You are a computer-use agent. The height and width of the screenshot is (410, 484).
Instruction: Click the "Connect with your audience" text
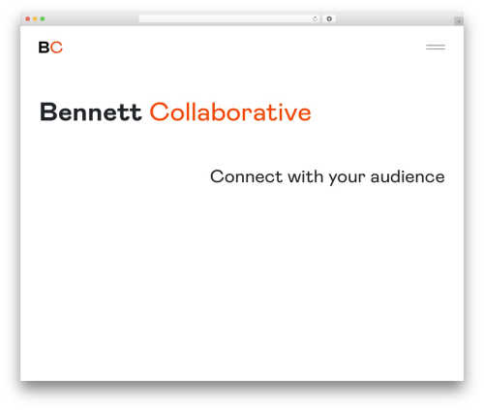[x=327, y=177]
